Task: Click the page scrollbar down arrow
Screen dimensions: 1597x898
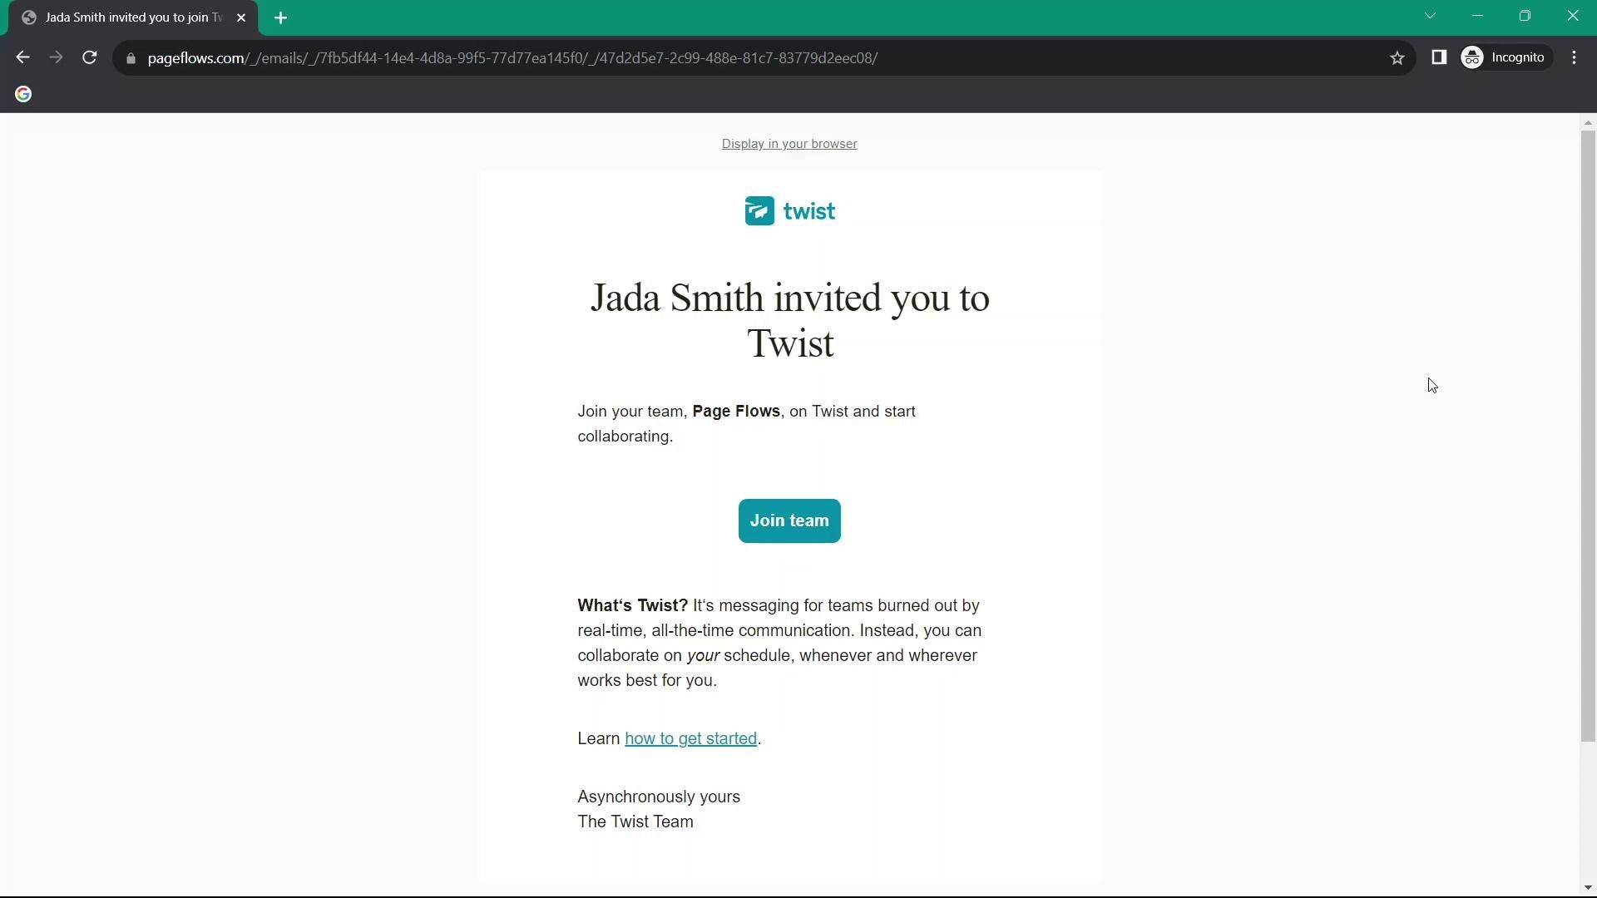Action: click(1588, 887)
